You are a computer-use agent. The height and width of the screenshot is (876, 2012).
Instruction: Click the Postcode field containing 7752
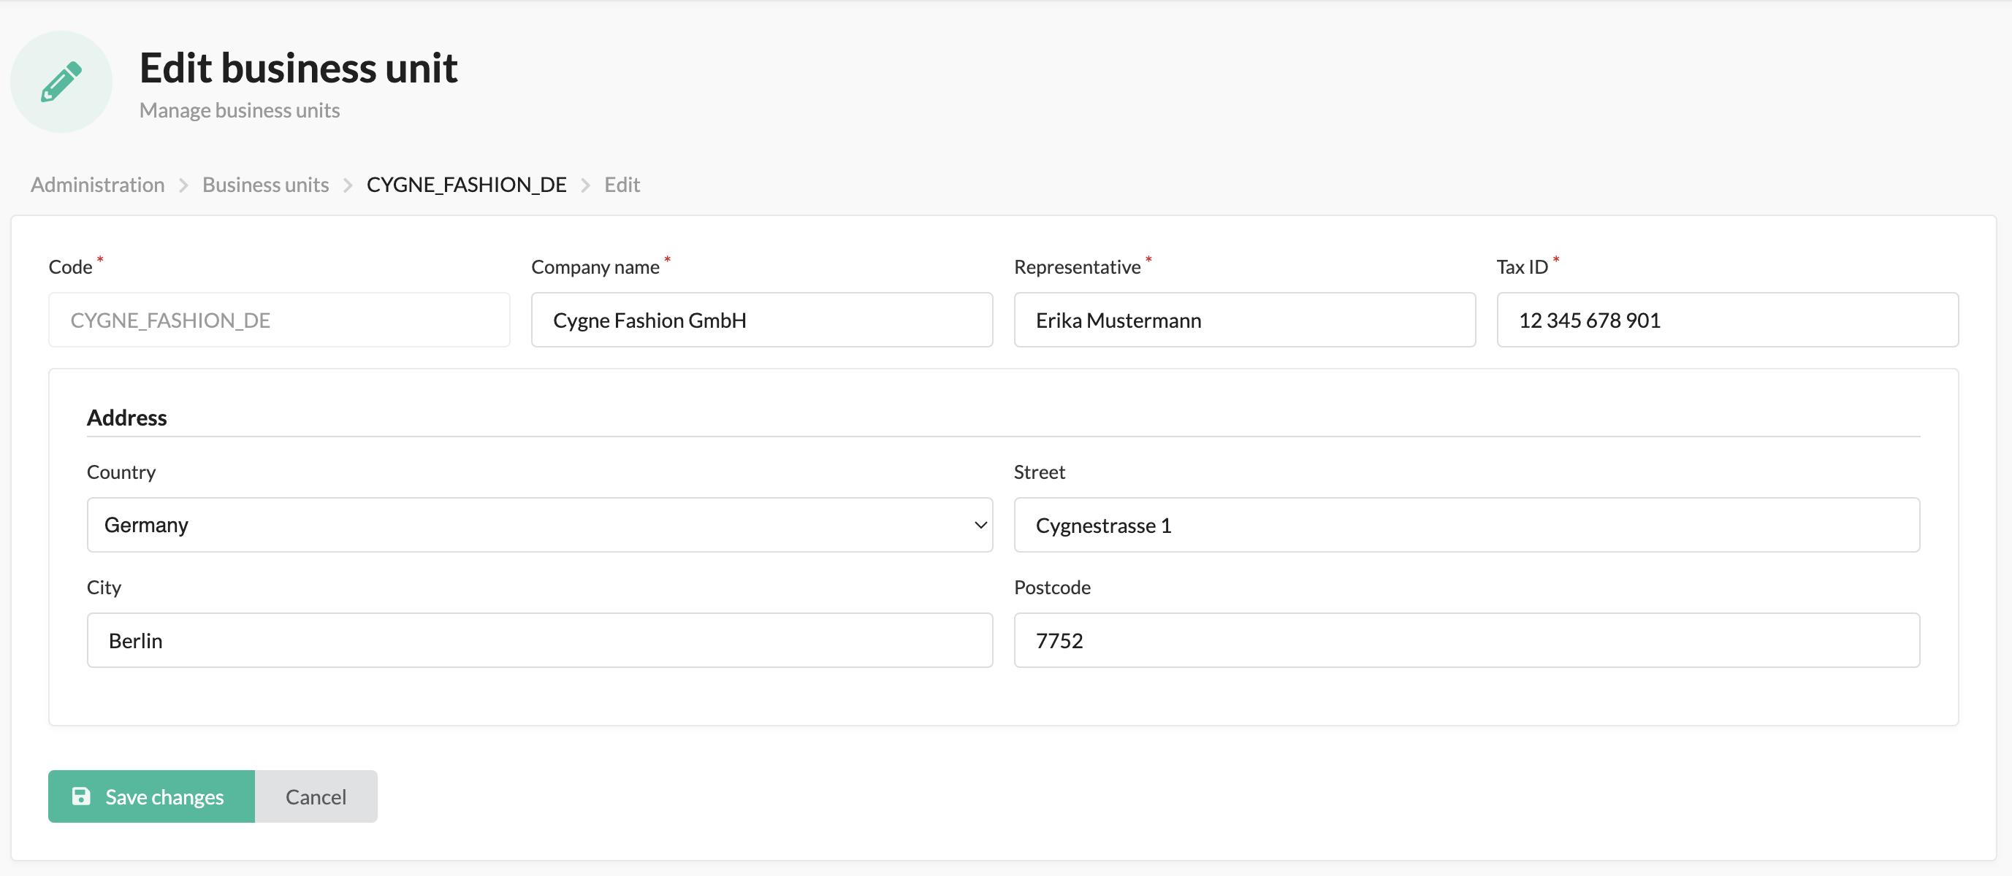pyautogui.click(x=1466, y=640)
